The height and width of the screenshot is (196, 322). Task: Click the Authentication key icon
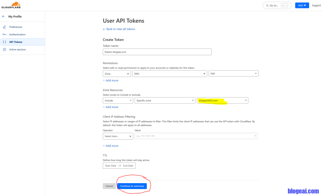point(4,34)
